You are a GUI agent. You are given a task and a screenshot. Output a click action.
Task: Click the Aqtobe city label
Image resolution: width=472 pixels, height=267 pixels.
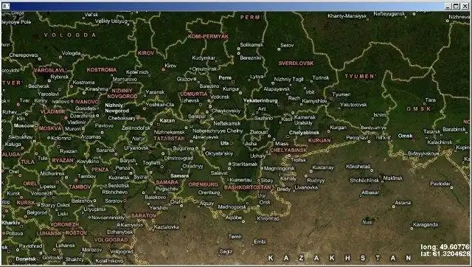pyautogui.click(x=234, y=218)
